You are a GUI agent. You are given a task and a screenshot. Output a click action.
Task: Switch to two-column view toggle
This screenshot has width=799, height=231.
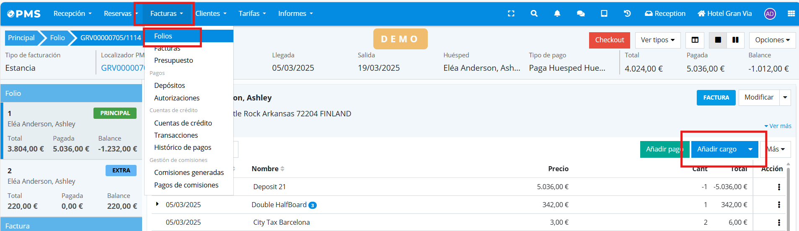pos(735,40)
